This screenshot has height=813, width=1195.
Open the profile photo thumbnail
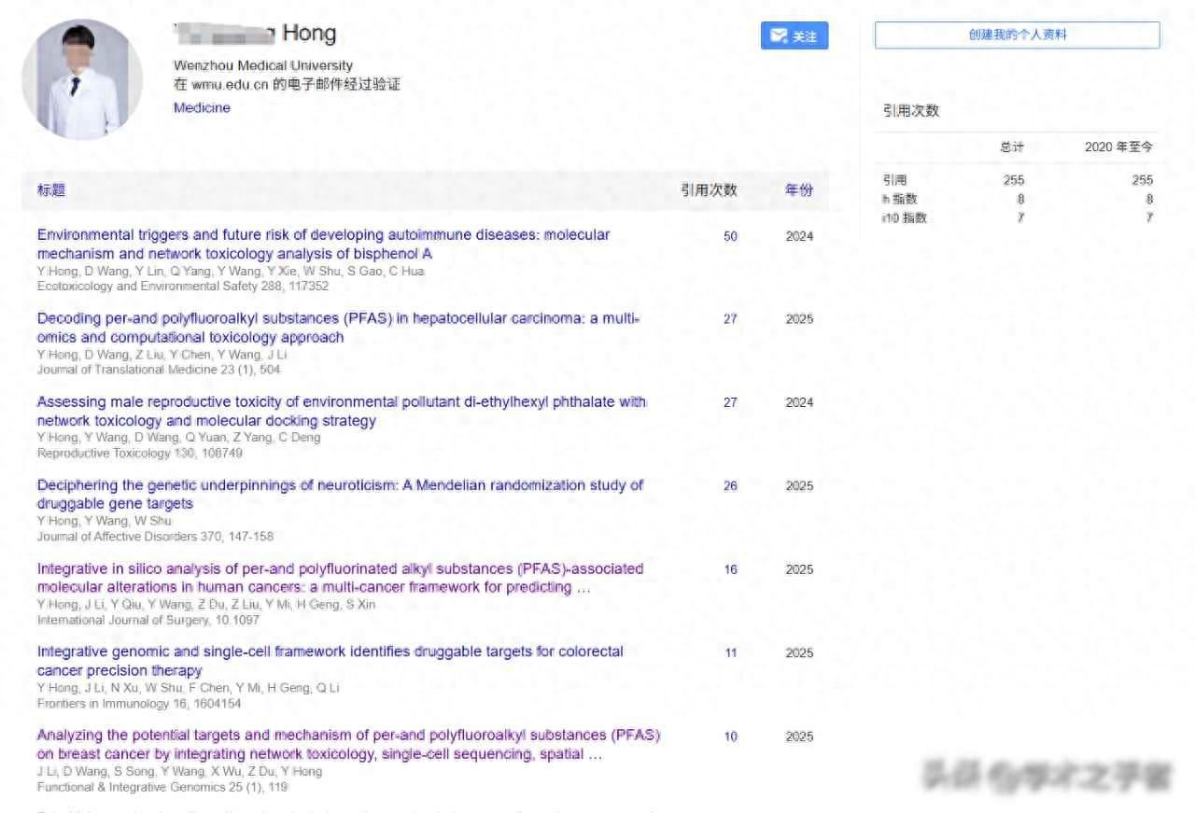(82, 79)
